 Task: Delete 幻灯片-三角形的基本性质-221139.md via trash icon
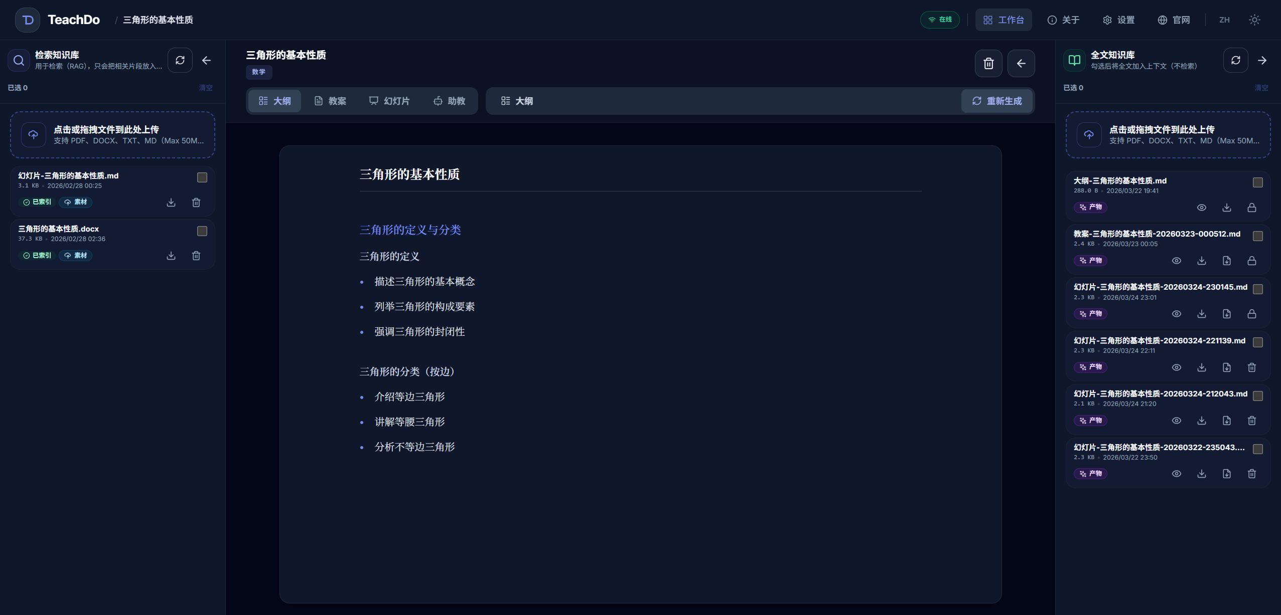click(1251, 367)
